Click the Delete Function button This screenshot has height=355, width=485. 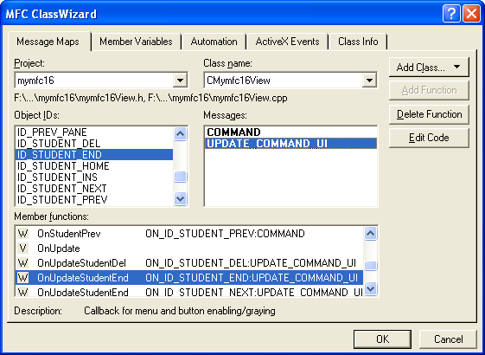pyautogui.click(x=429, y=114)
